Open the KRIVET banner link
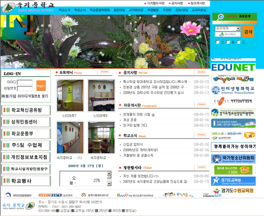The image size is (264, 216). (233, 101)
